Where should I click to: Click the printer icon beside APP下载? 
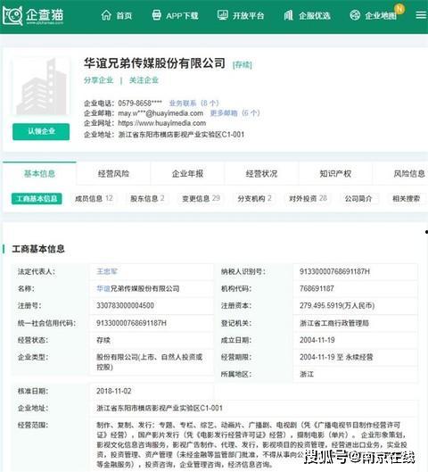tap(156, 15)
